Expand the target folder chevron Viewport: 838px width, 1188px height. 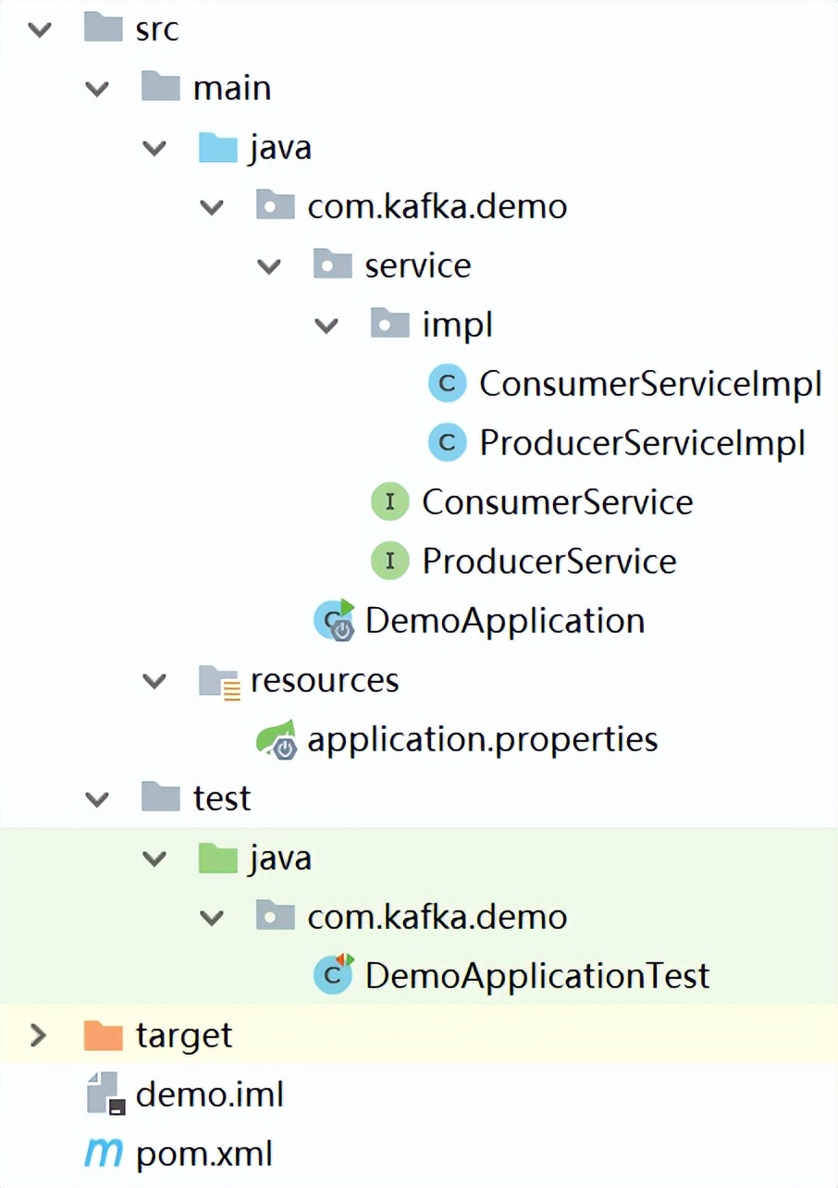38,1034
